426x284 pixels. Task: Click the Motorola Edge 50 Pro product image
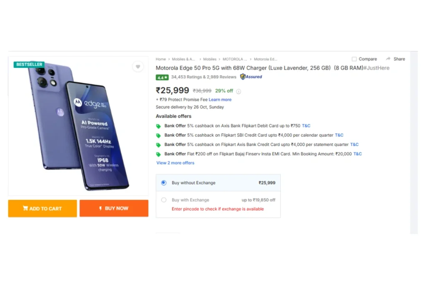pyautogui.click(x=78, y=126)
